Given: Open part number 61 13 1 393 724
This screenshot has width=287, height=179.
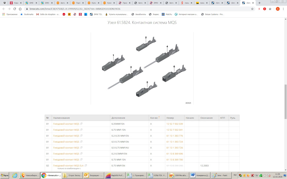Looking at the screenshot, I should [174, 142].
